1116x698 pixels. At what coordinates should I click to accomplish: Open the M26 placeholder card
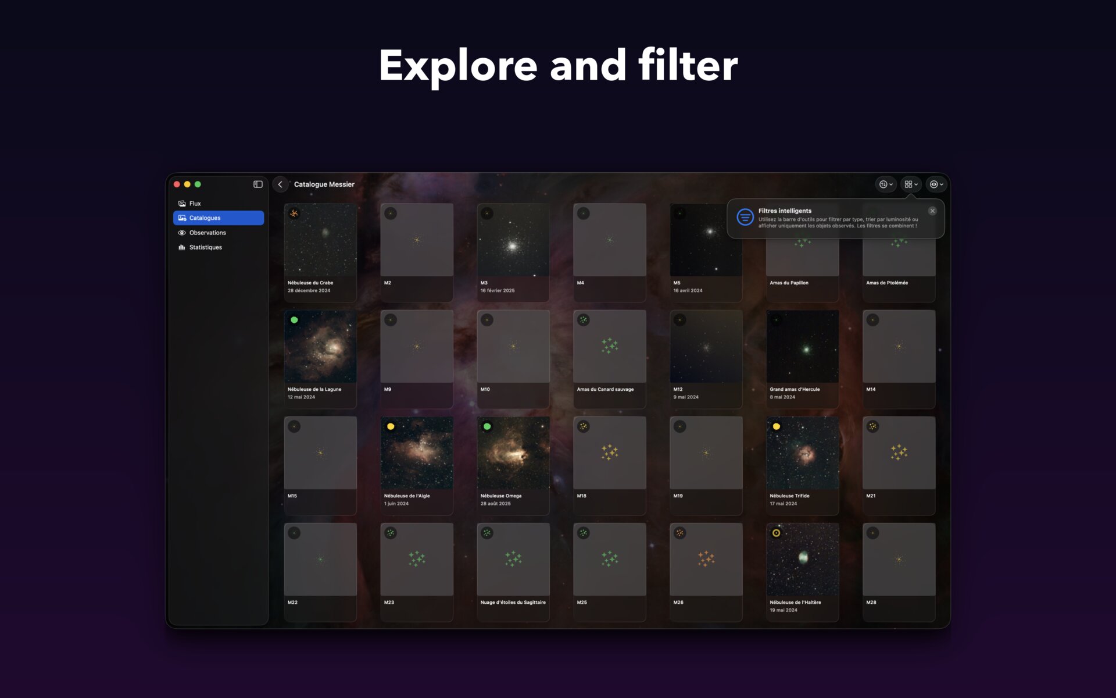(706, 572)
